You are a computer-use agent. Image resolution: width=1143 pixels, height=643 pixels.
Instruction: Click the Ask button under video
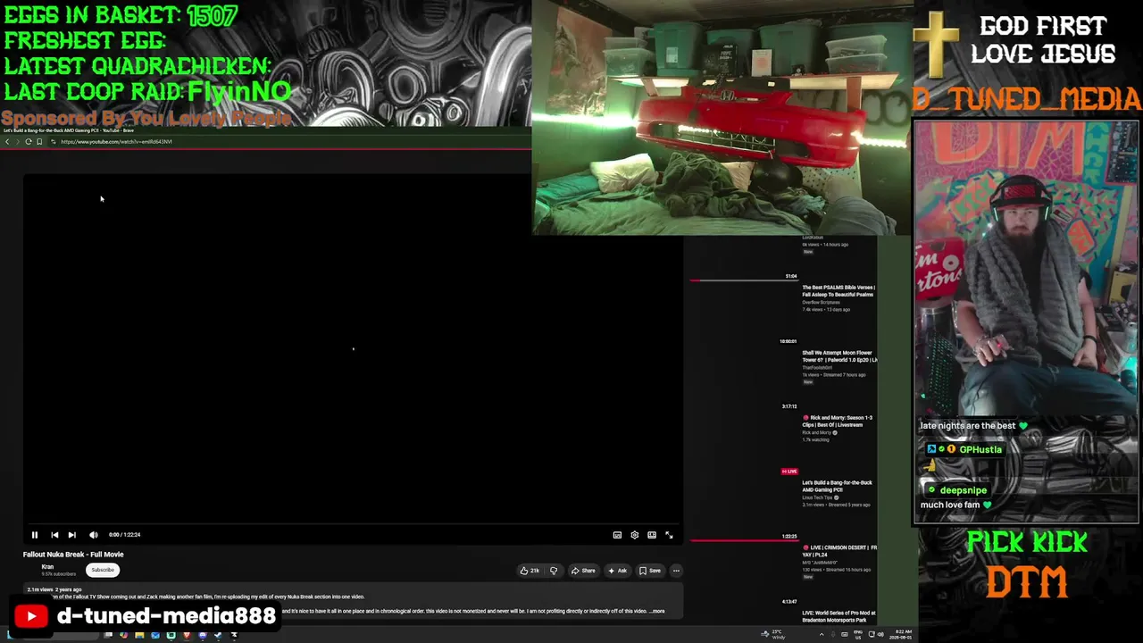coord(618,571)
